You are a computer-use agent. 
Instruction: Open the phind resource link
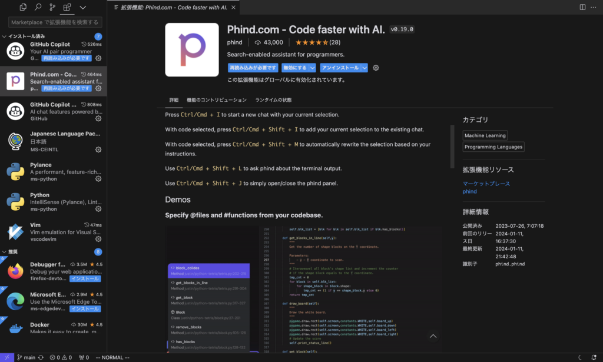coord(469,191)
